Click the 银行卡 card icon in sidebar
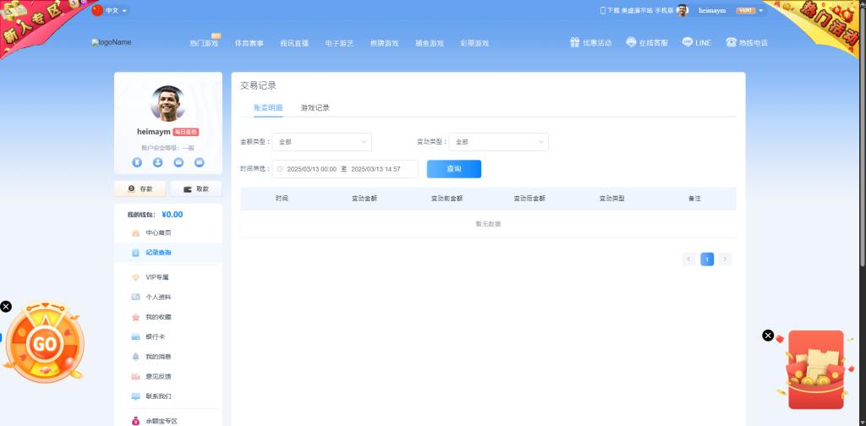This screenshot has width=866, height=426. (135, 336)
